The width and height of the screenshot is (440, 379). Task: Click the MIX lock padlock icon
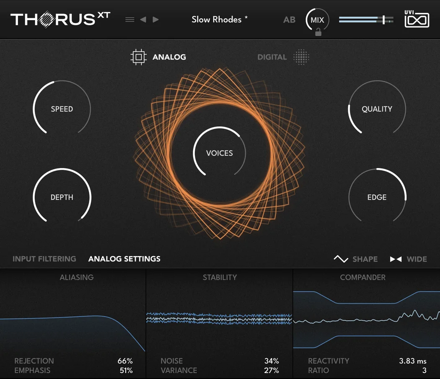tap(318, 32)
